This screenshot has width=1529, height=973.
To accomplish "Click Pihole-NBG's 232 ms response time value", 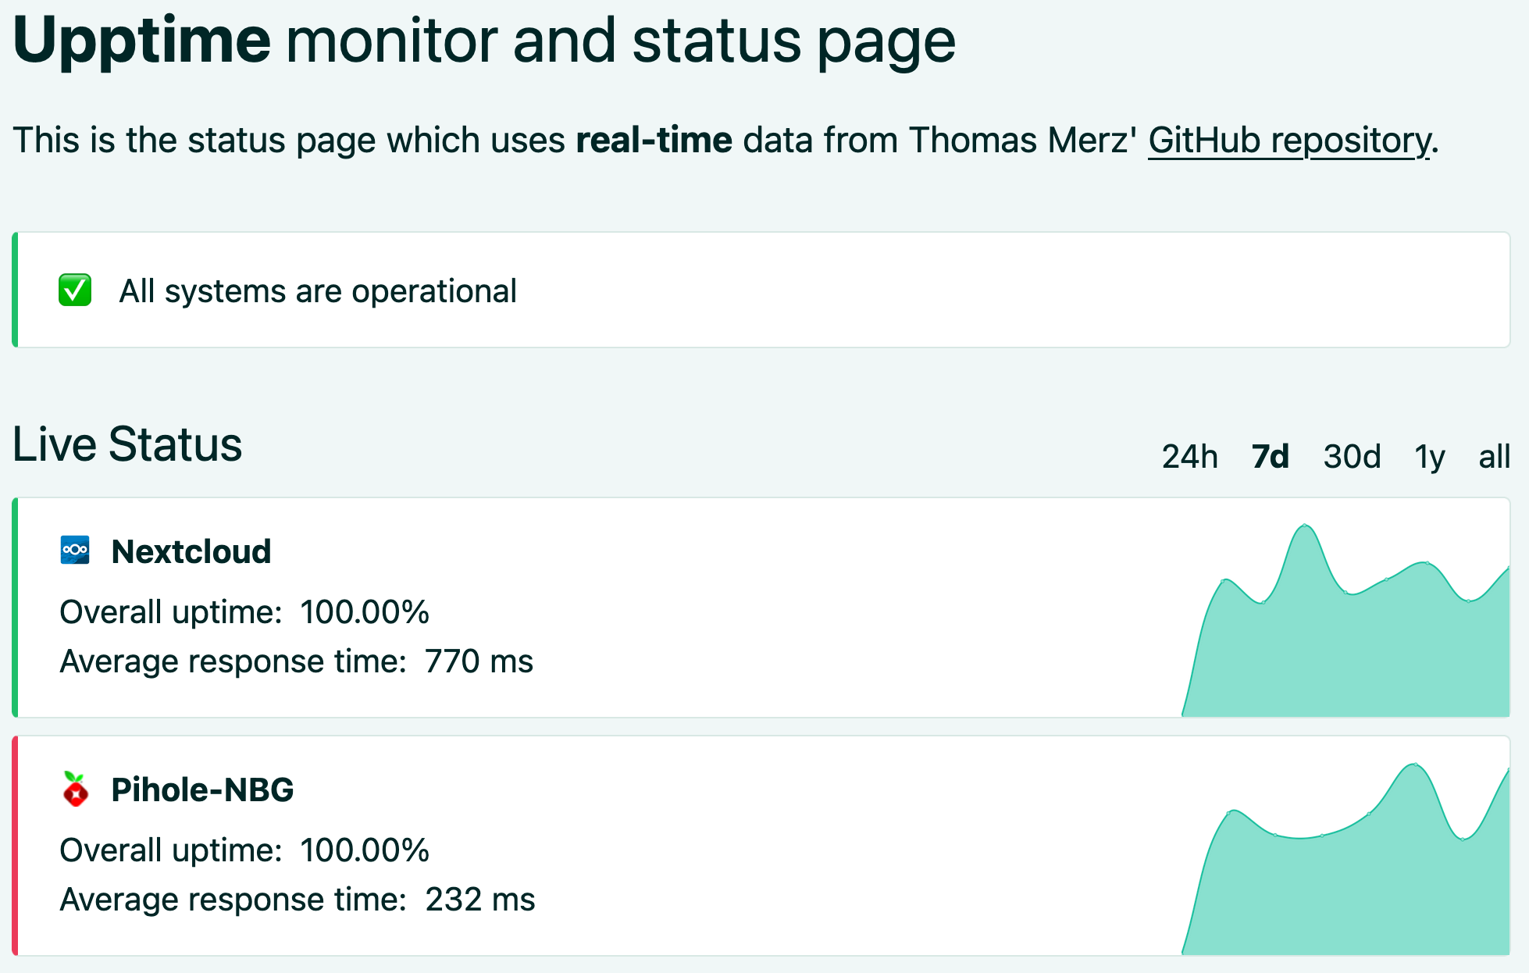I will coord(479,900).
